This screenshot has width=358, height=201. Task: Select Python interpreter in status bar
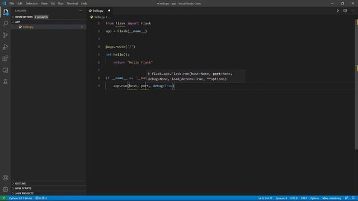pos(21,198)
